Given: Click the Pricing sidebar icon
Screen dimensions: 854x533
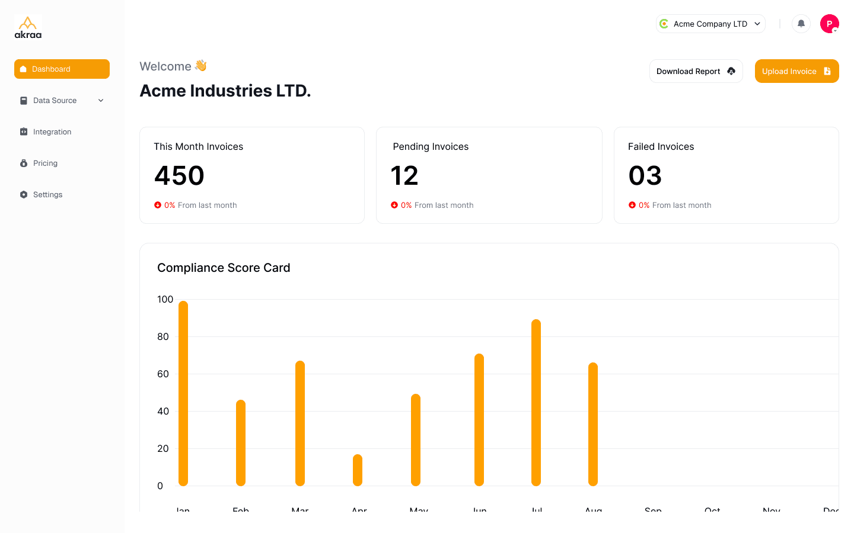Looking at the screenshot, I should (24, 163).
